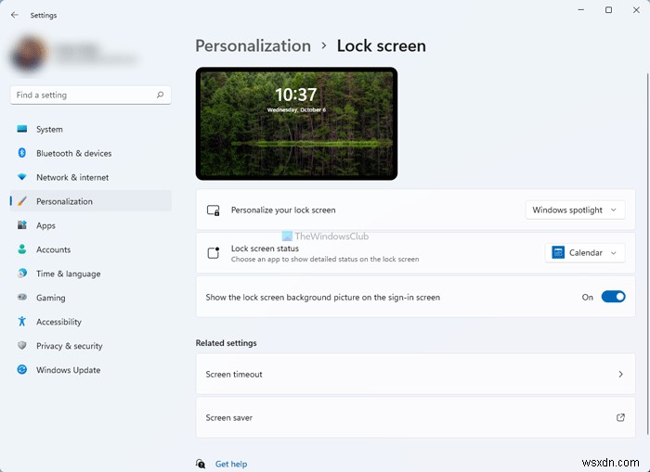Maximize the Settings window
650x472 pixels.
pos(608,10)
